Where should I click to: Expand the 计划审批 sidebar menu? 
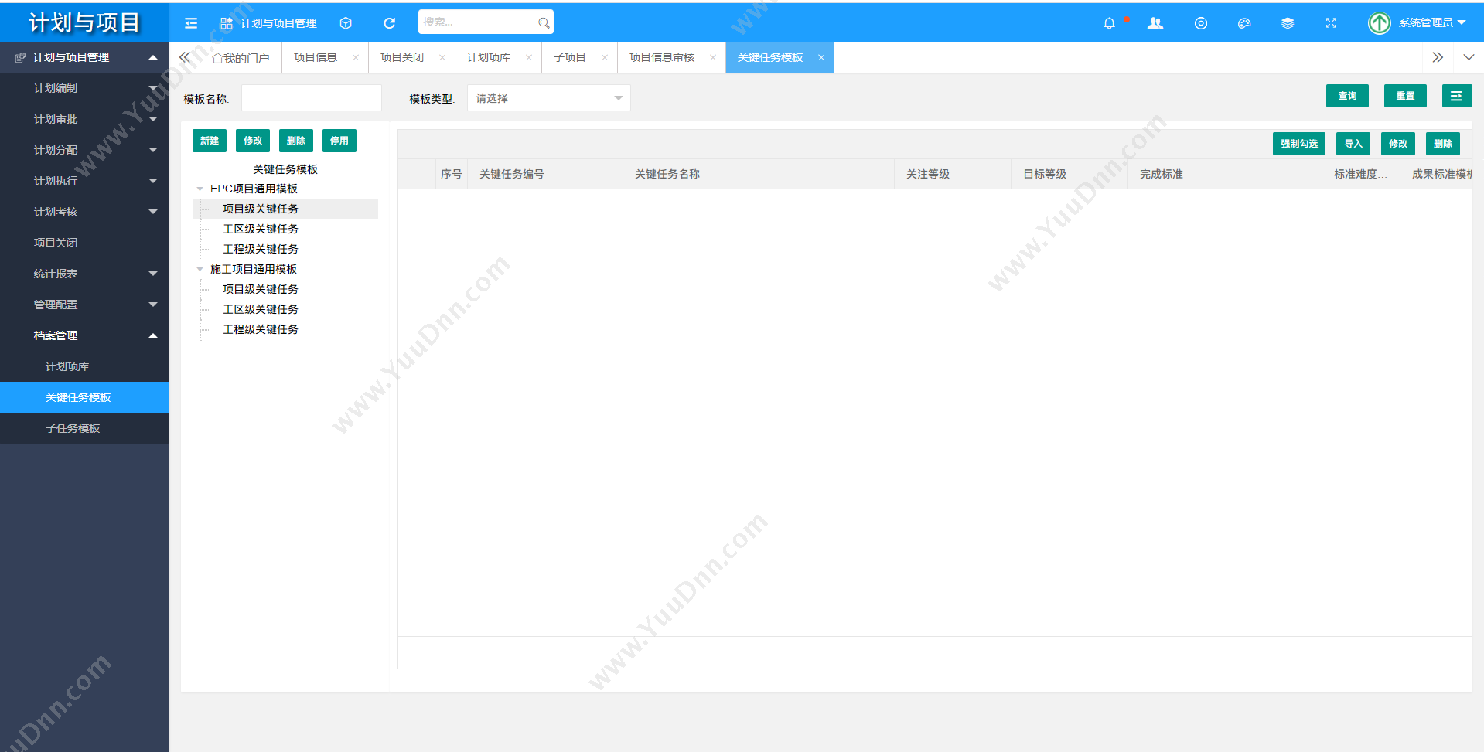pyautogui.click(x=152, y=119)
